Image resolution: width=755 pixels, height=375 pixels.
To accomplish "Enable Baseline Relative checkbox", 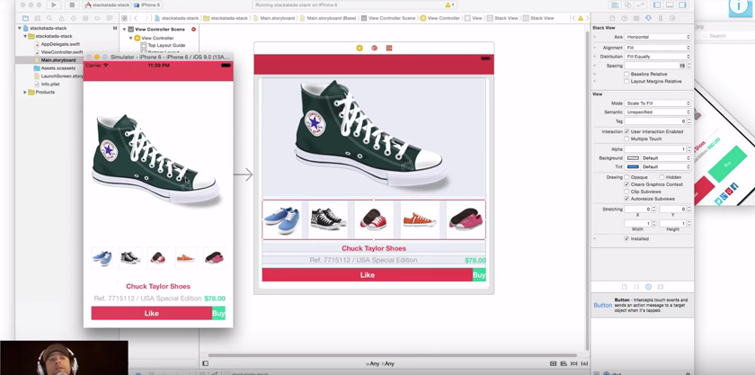I will 626,75.
